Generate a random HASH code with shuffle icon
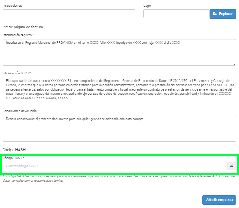This screenshot has height=208, width=239. 231,166
